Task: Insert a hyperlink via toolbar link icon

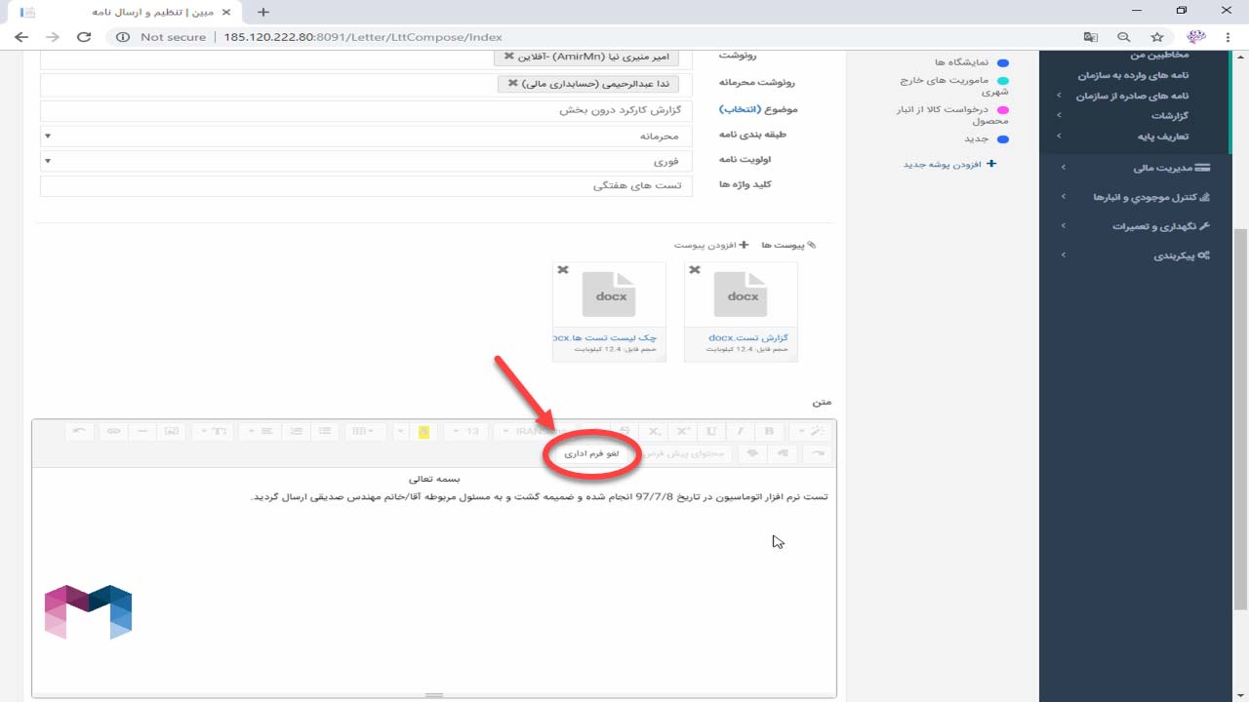Action: click(114, 431)
